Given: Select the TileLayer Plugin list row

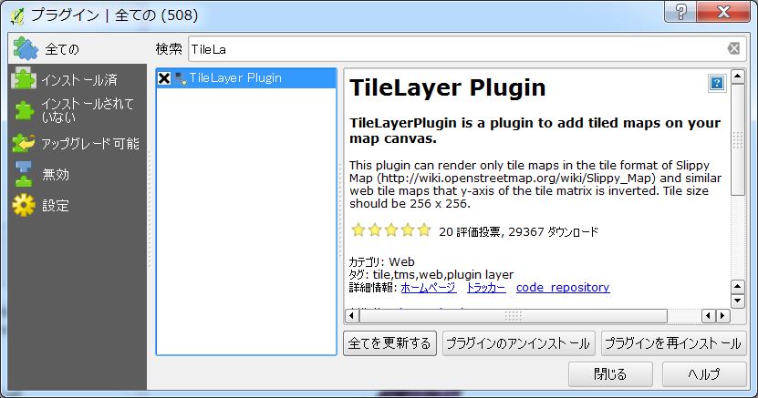Looking at the screenshot, I should click(x=246, y=78).
